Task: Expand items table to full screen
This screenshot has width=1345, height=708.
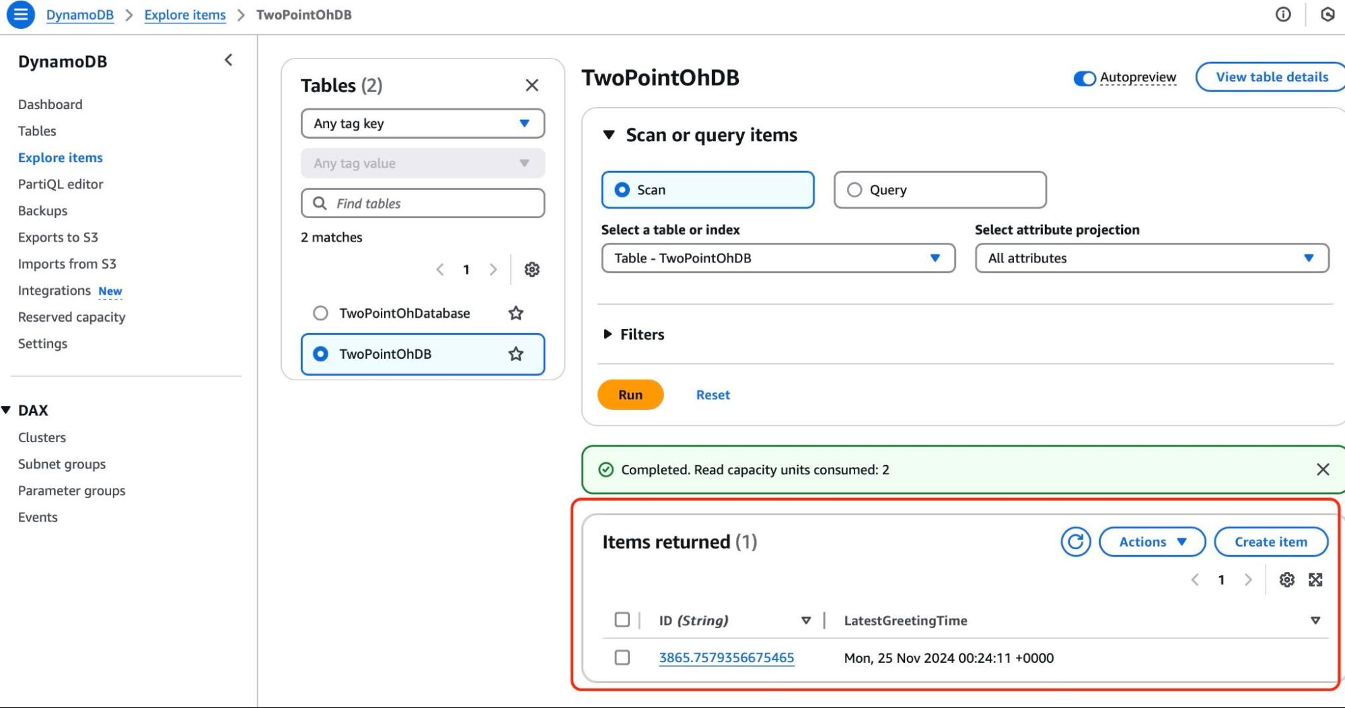Action: [x=1315, y=580]
